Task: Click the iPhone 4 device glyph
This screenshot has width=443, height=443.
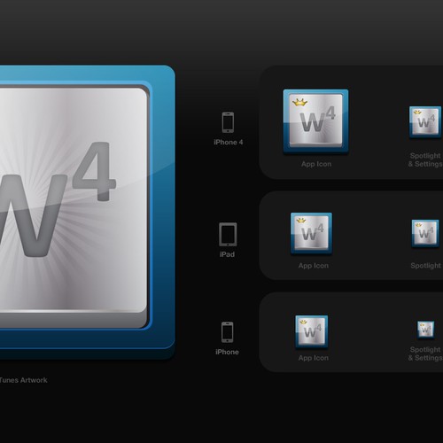Action: tap(228, 122)
